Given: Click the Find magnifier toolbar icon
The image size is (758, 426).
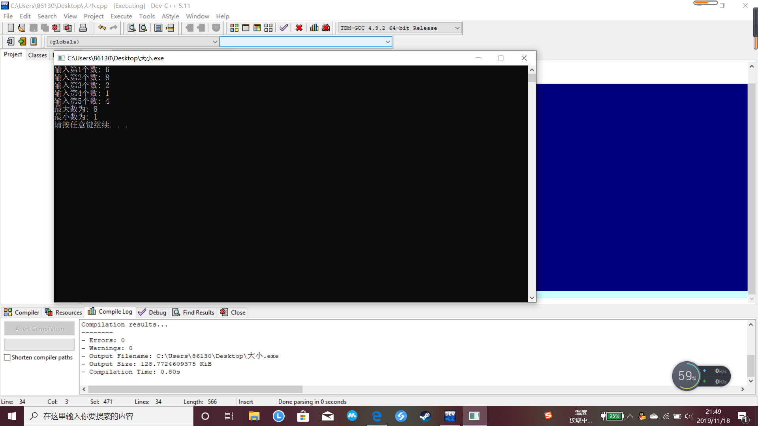Looking at the screenshot, I should (131, 28).
